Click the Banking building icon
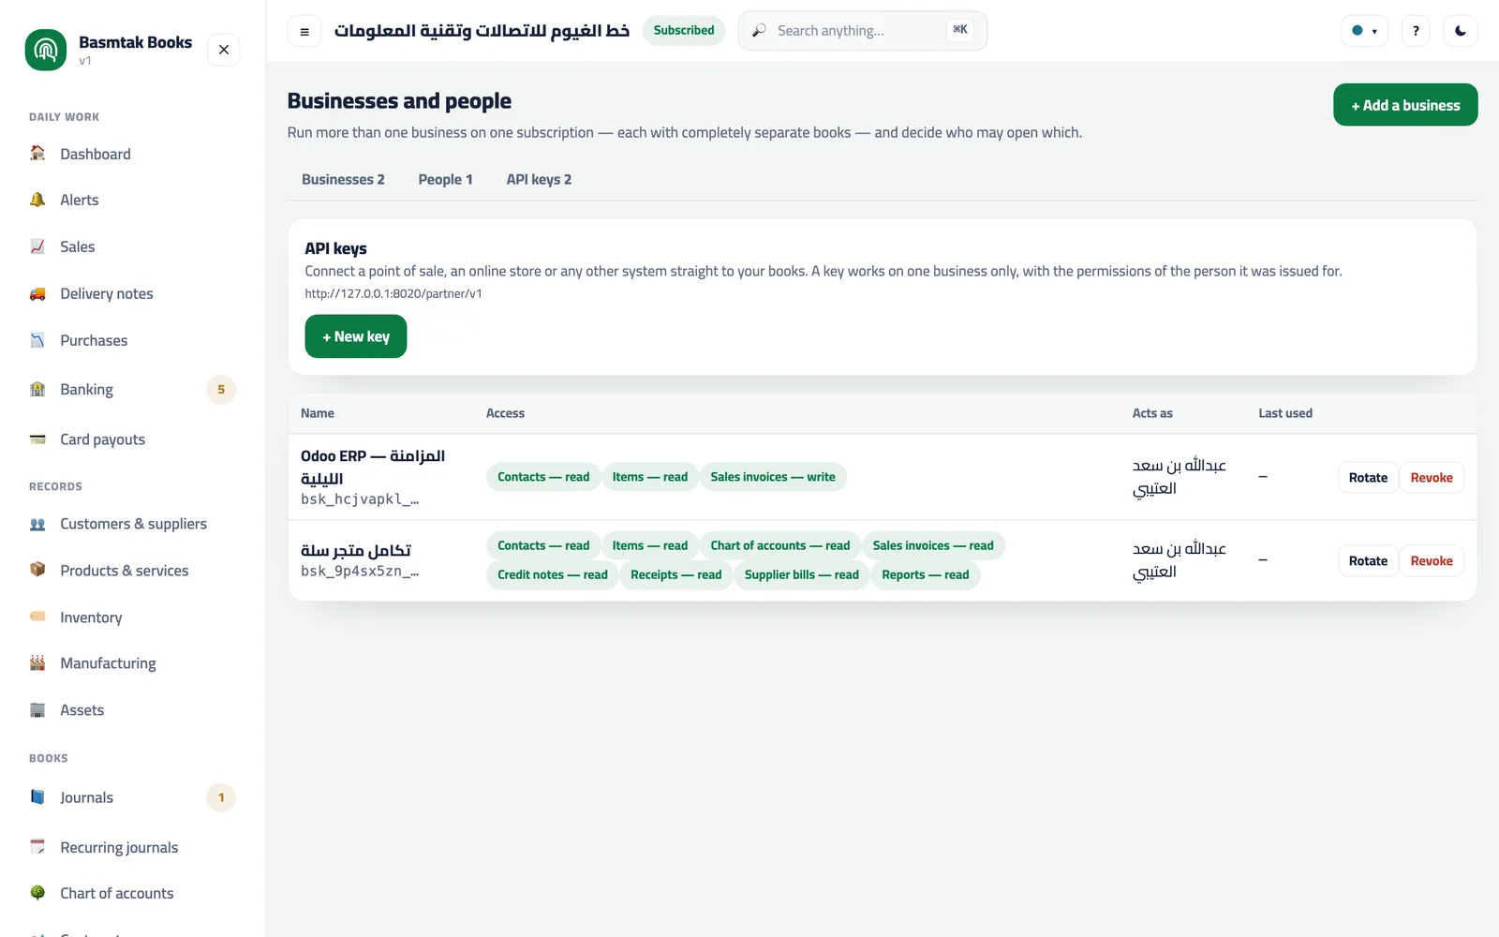This screenshot has width=1499, height=937. (x=37, y=389)
